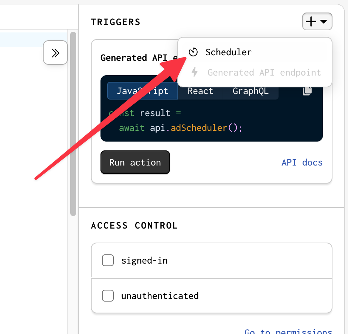Switch to the React code tab
Screen dimensions: 348x334
click(x=200, y=91)
